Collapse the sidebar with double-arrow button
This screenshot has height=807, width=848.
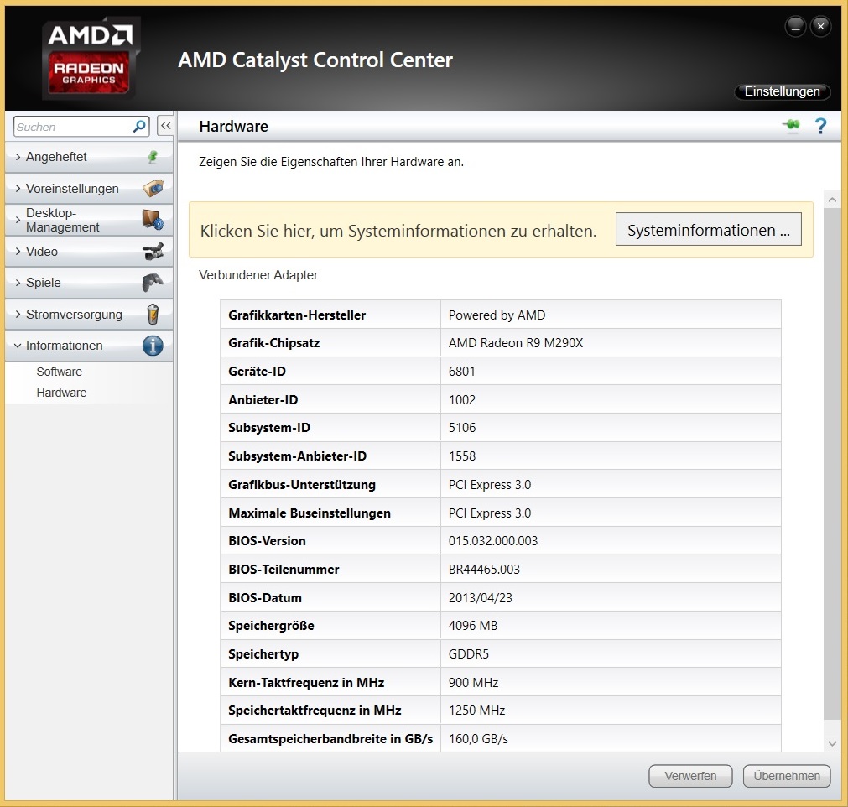[165, 126]
